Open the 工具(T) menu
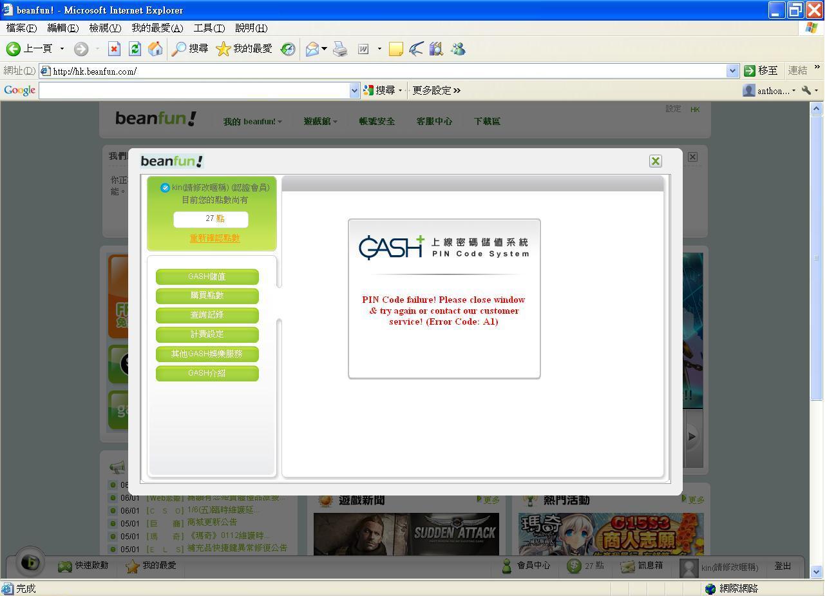 [209, 28]
